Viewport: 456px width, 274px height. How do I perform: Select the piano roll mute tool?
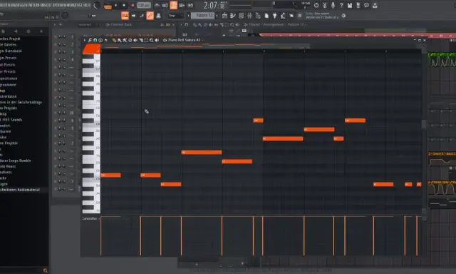(x=135, y=40)
